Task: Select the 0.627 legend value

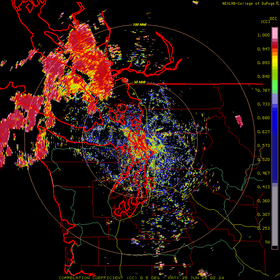Action: click(264, 132)
